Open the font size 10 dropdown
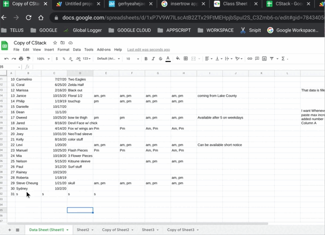The image size is (325, 235). [x=133, y=59]
